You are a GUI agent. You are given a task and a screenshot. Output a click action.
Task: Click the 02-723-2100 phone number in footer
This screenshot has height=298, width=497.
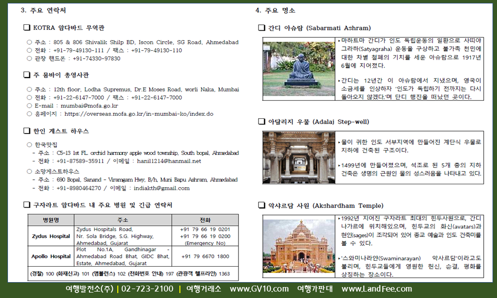pos(148,289)
